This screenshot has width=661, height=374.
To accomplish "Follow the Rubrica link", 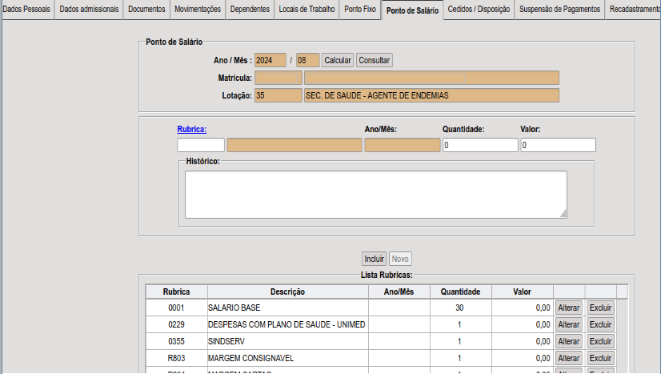I will coord(192,130).
